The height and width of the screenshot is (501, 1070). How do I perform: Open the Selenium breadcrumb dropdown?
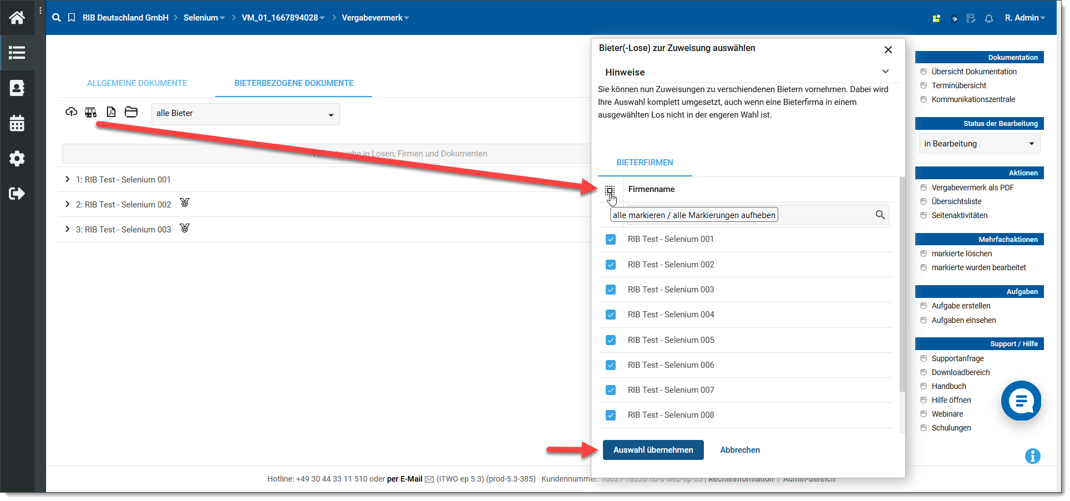[204, 18]
